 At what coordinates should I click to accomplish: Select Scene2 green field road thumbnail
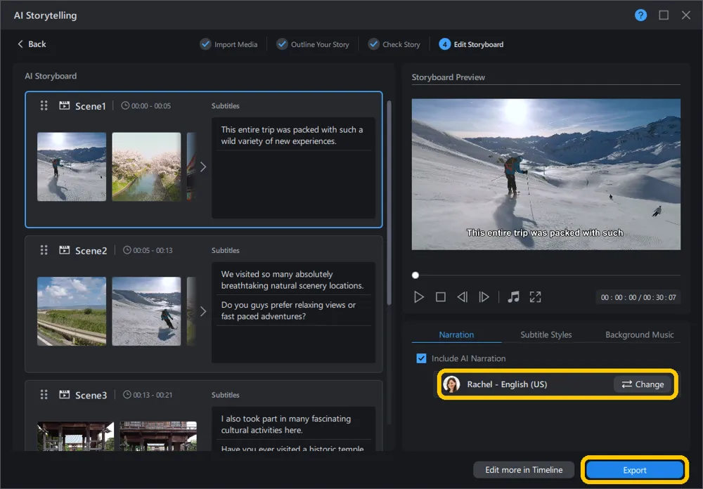(72, 311)
